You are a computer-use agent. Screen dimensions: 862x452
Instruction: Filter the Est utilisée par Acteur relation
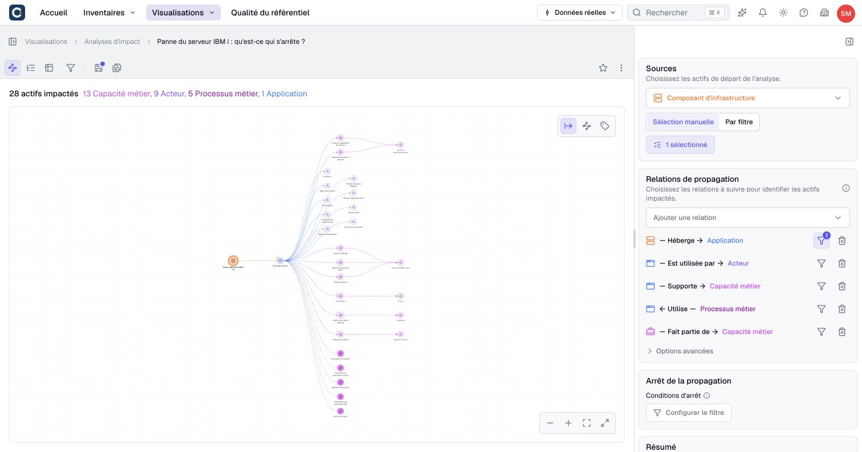pyautogui.click(x=822, y=263)
